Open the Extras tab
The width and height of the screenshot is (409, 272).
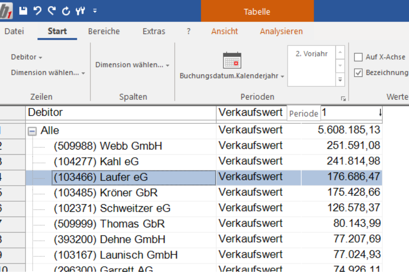[x=154, y=31]
